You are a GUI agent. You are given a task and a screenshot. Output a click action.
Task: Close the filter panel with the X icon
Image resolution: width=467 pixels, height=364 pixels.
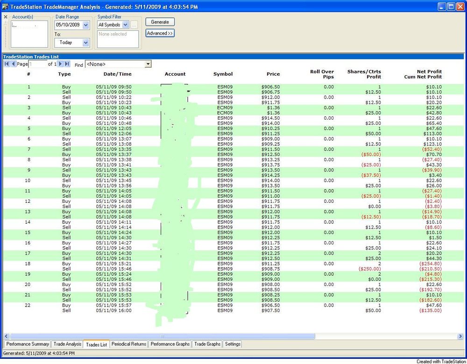click(5, 17)
